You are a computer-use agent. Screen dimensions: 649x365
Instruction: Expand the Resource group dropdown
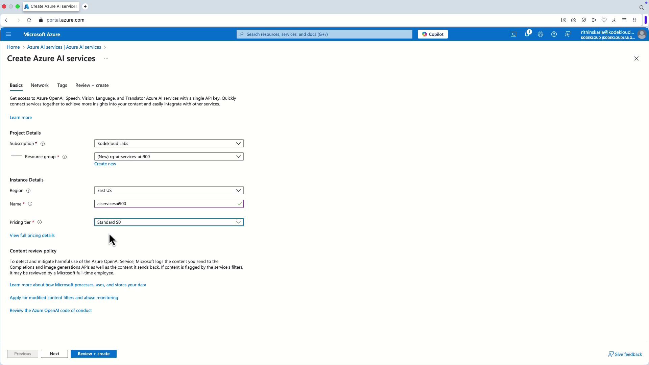[169, 157]
